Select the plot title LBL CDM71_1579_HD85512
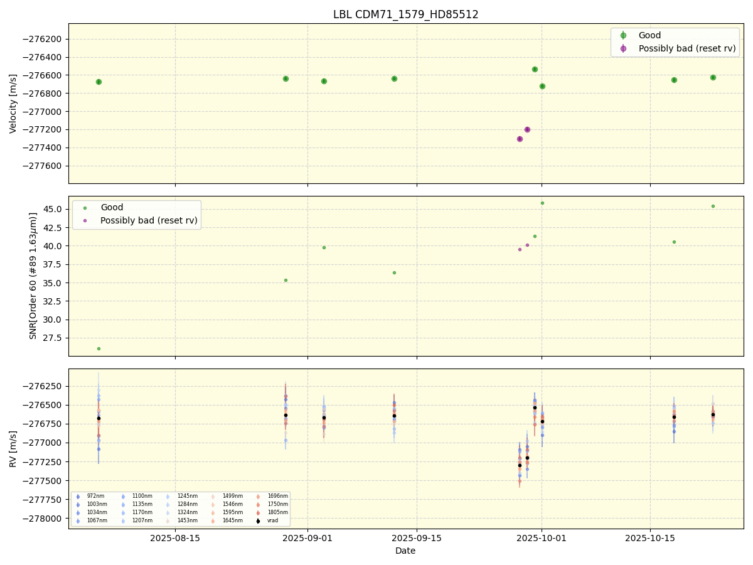The image size is (753, 565). click(x=405, y=14)
